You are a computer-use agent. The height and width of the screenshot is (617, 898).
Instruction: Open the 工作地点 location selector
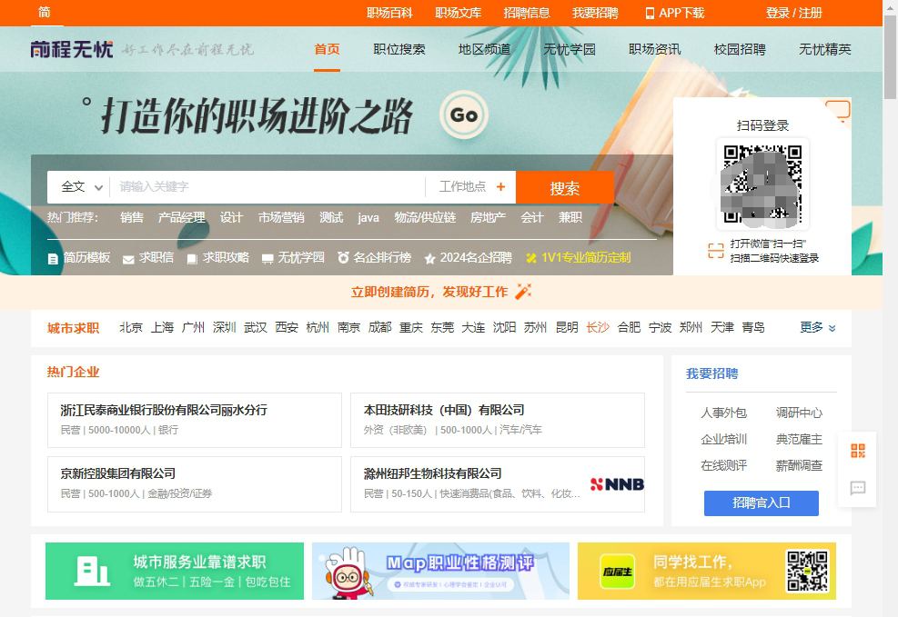(x=470, y=187)
